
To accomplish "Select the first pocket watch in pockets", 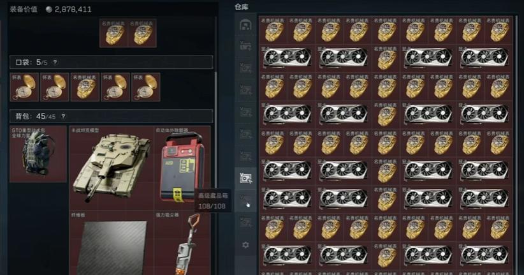I will tap(24, 87).
